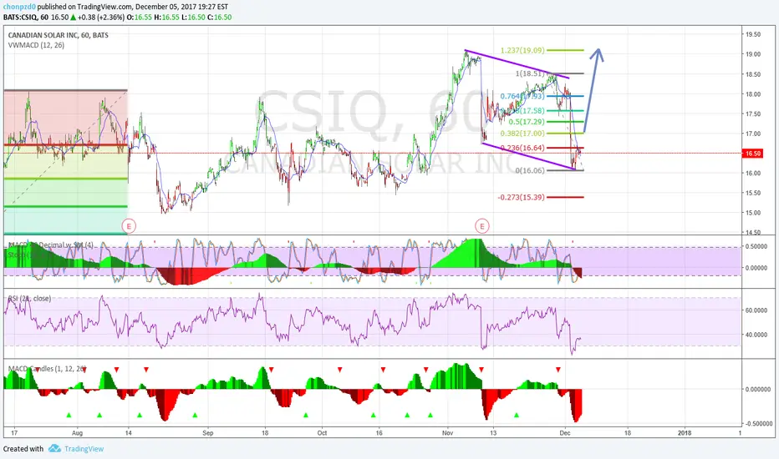Select the RSI close indicator label
Viewport: 779px width, 459px height.
point(29,298)
